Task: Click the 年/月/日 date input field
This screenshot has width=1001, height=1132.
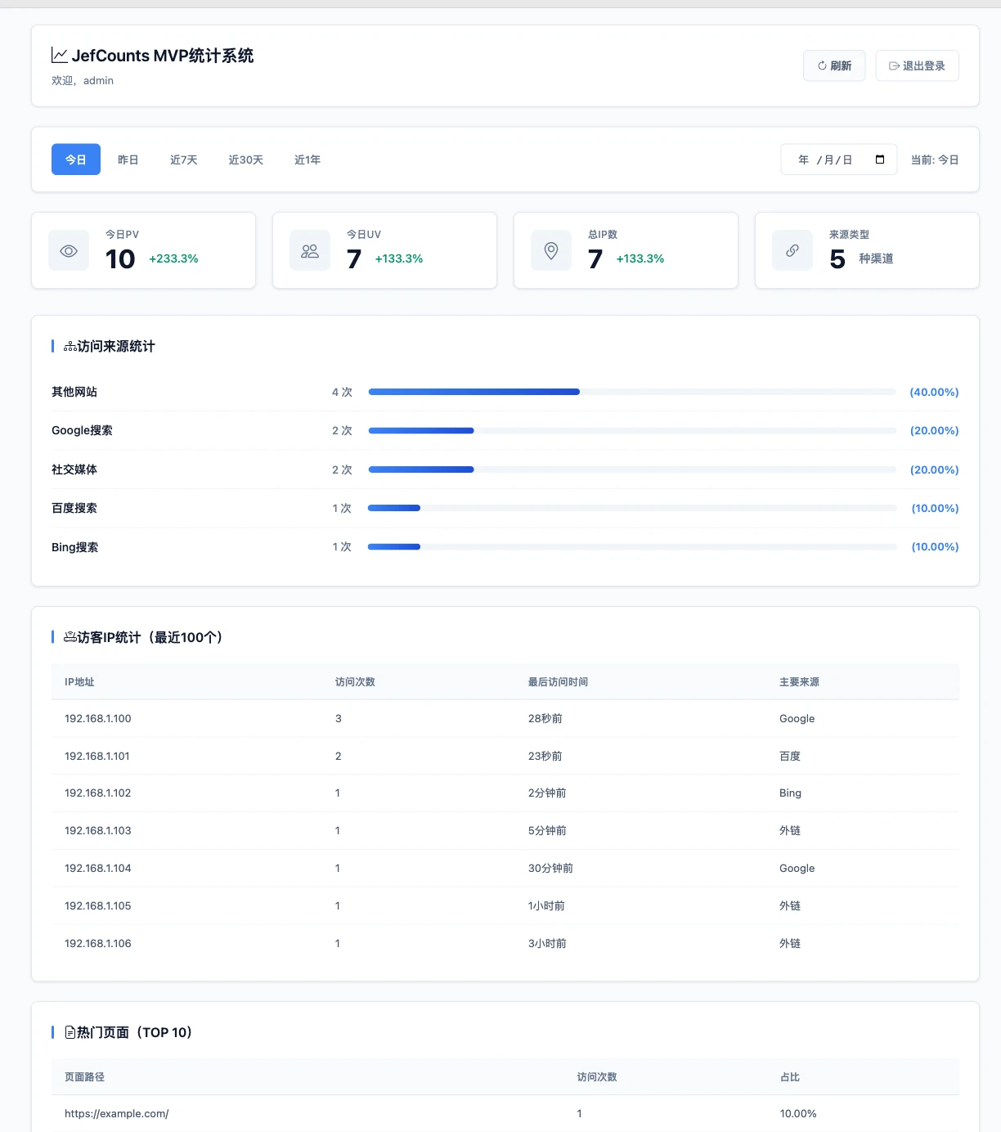Action: click(x=839, y=159)
